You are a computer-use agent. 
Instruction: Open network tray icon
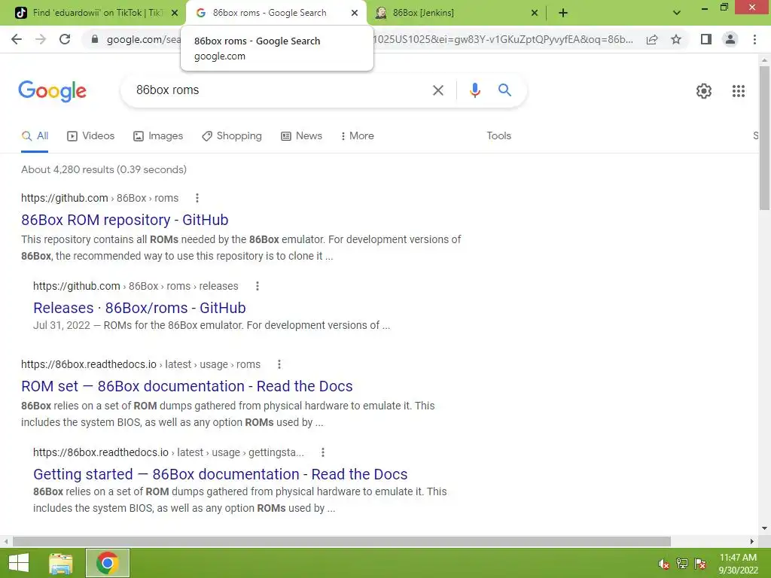pos(682,564)
